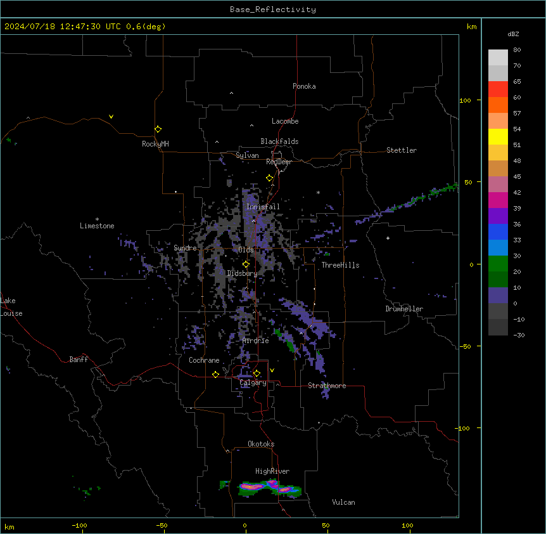Click the asterisk marker north of ThreeHills
Image resolution: width=546 pixels, height=534 pixels.
pos(318,192)
